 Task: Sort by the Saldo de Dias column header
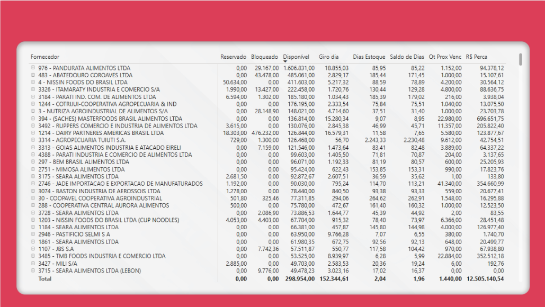407,57
